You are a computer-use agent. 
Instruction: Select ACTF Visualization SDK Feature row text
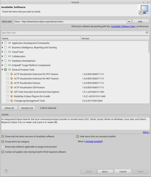29,87
